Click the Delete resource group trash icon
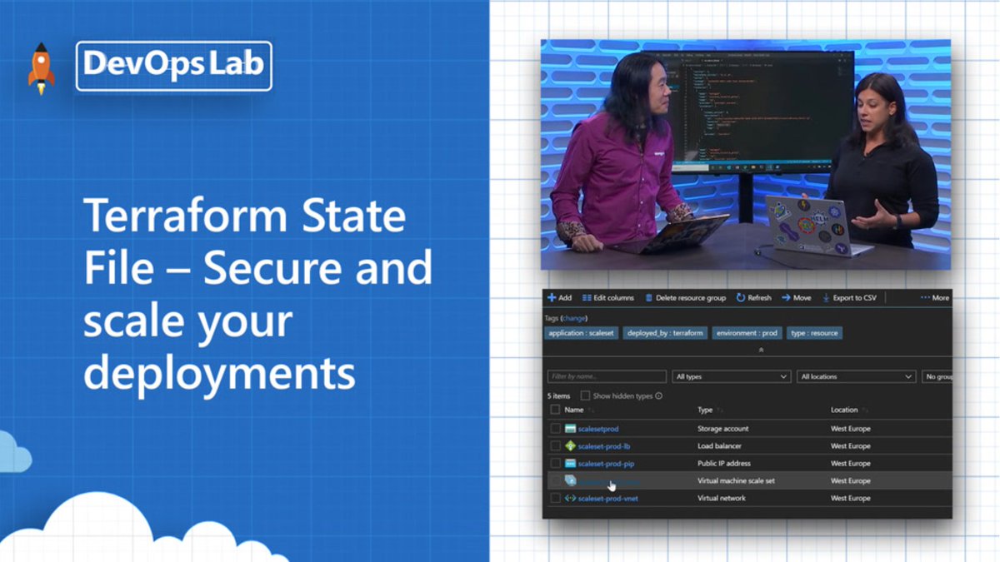 click(x=650, y=297)
